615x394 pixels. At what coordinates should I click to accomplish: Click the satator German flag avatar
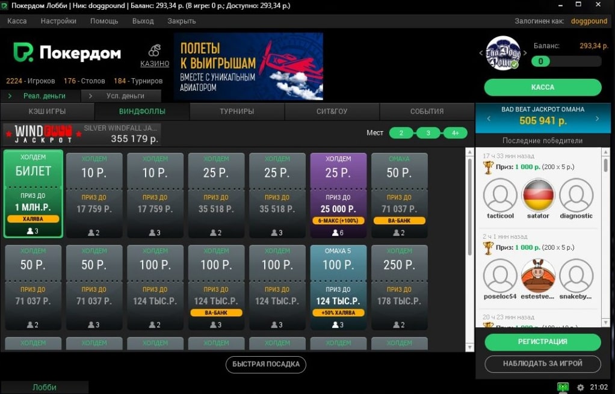[x=538, y=195]
